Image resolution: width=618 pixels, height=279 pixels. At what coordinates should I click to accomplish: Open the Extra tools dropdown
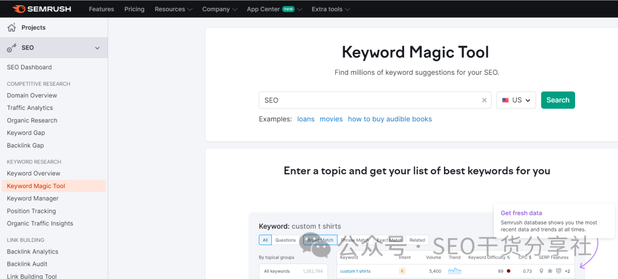330,9
